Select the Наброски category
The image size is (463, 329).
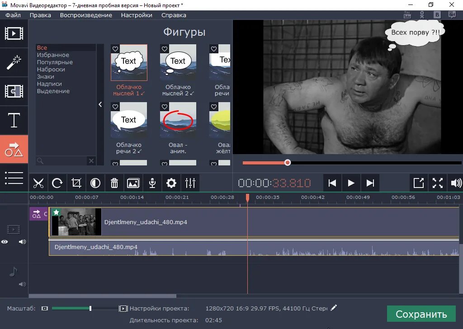66,69
